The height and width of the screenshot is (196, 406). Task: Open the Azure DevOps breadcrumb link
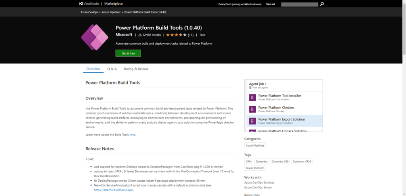90,12
